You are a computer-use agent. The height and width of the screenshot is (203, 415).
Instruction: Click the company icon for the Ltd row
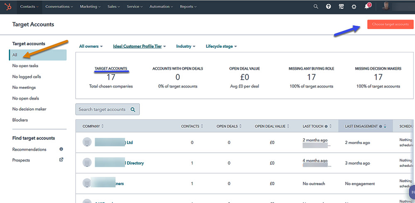click(x=87, y=142)
